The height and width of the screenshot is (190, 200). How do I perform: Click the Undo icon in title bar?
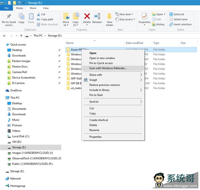coord(19,3)
